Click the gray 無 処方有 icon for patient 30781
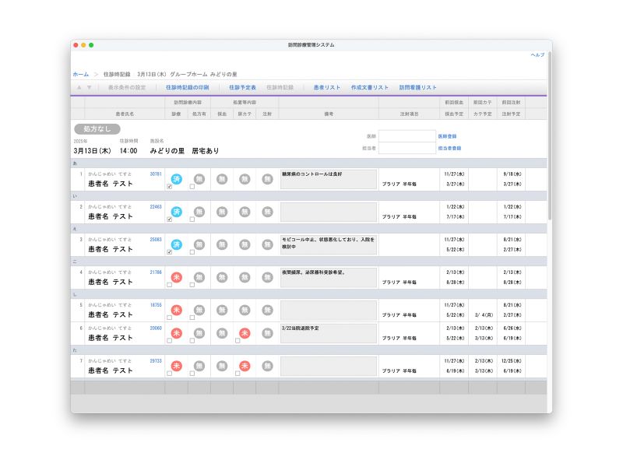Viewport: 623px width, 467px height. [199, 179]
